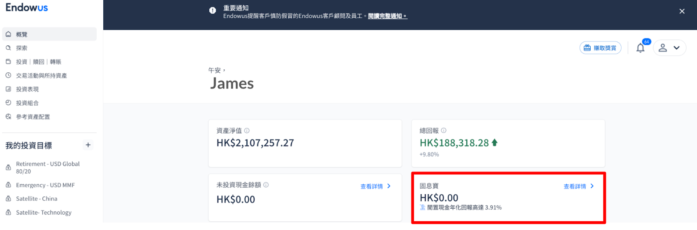View details of 未投資現金餘額
The image size is (697, 230).
coord(375,186)
